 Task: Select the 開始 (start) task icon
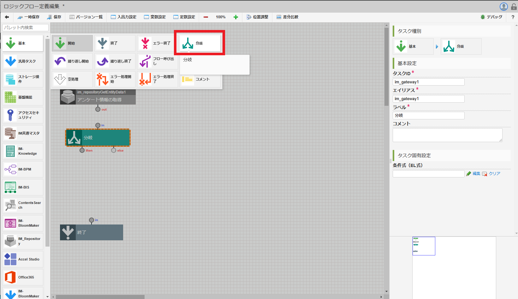pyautogui.click(x=72, y=43)
